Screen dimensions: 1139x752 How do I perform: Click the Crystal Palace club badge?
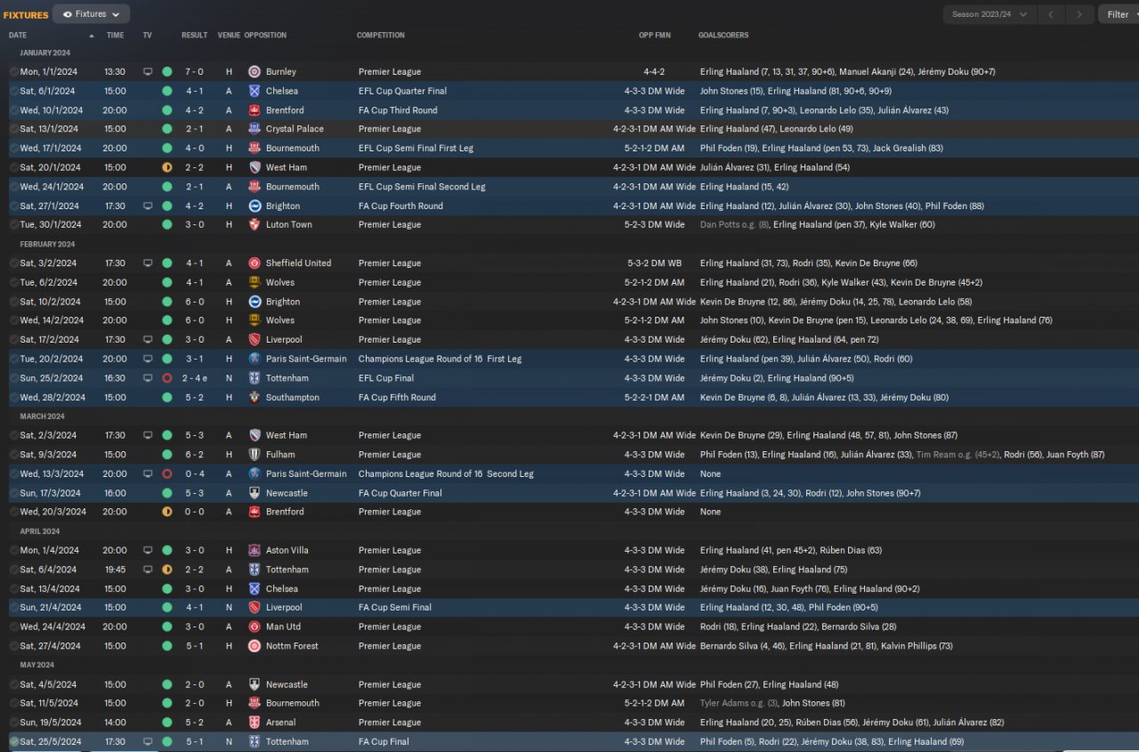pos(254,129)
